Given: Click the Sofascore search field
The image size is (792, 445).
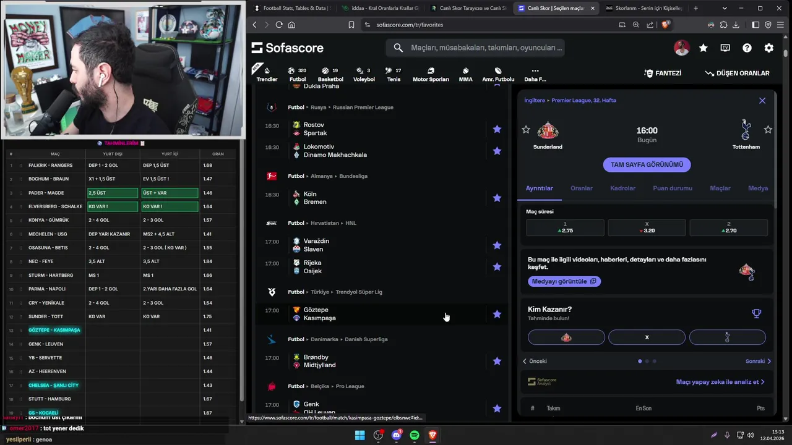Looking at the screenshot, I should [475, 48].
